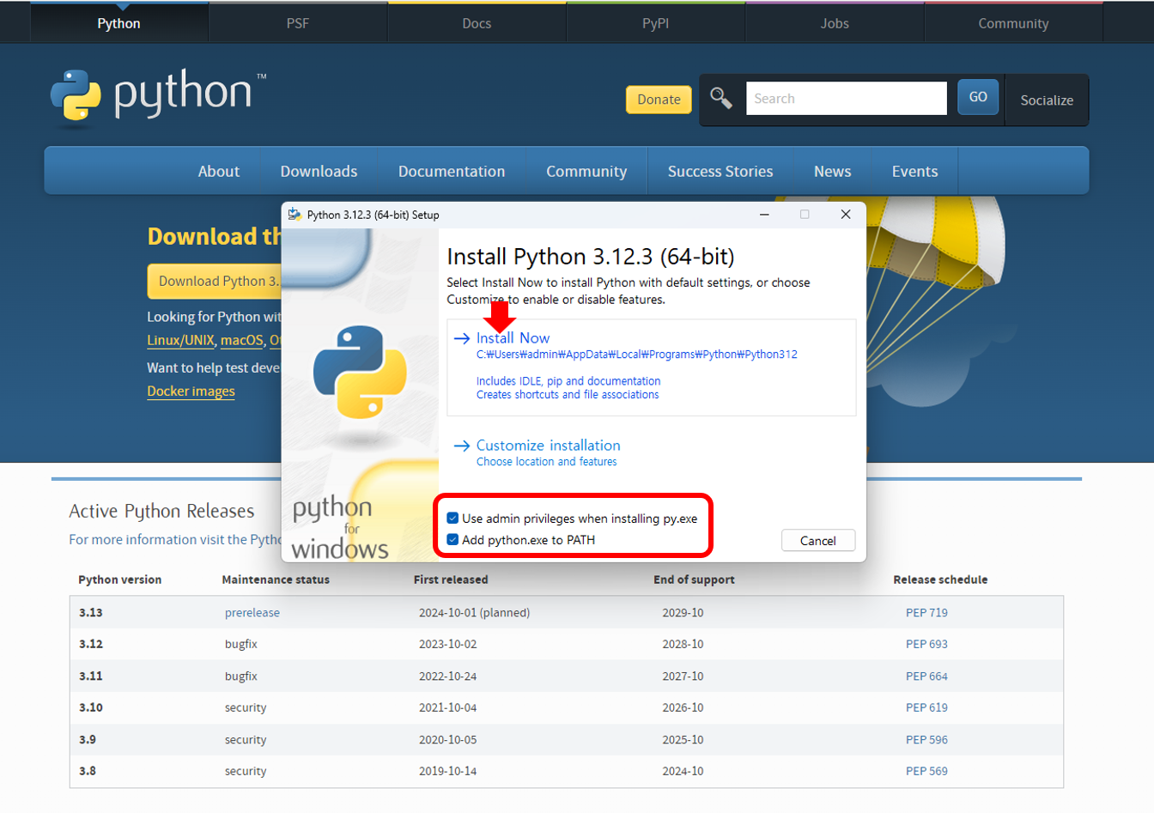Click the Python Setup title bar icon

click(295, 215)
